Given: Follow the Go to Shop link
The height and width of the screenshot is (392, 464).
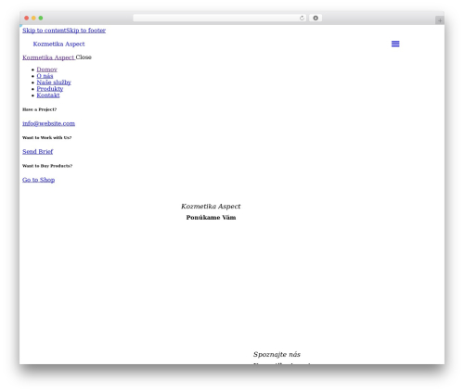Looking at the screenshot, I should [38, 180].
